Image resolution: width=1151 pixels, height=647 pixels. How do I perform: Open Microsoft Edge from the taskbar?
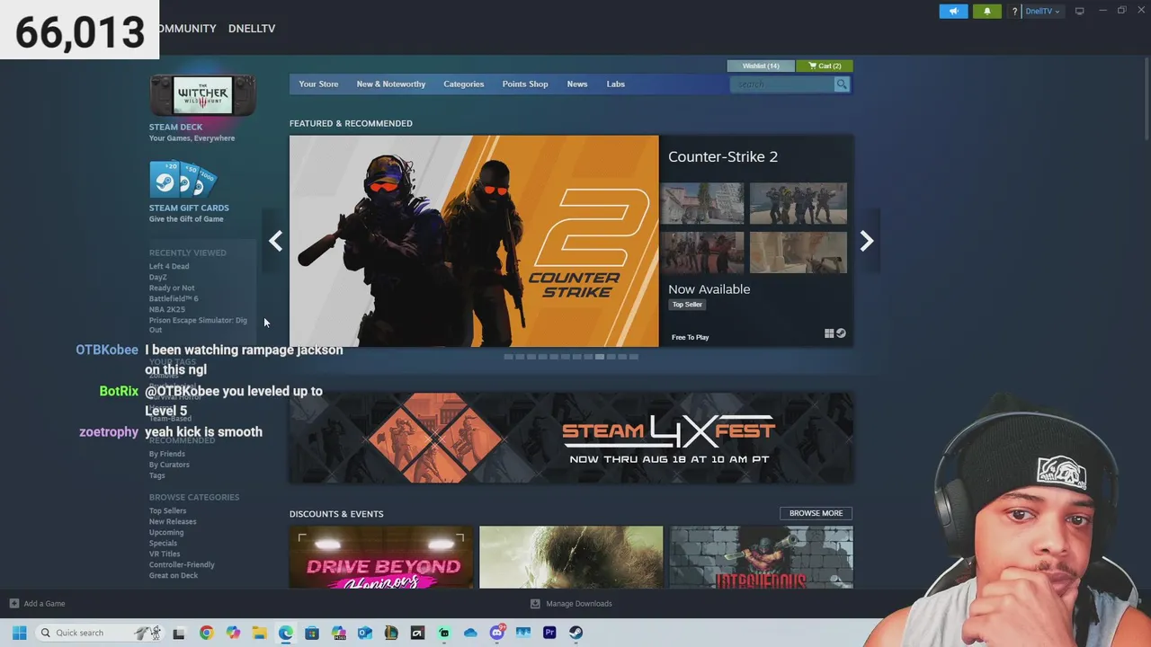tap(285, 633)
